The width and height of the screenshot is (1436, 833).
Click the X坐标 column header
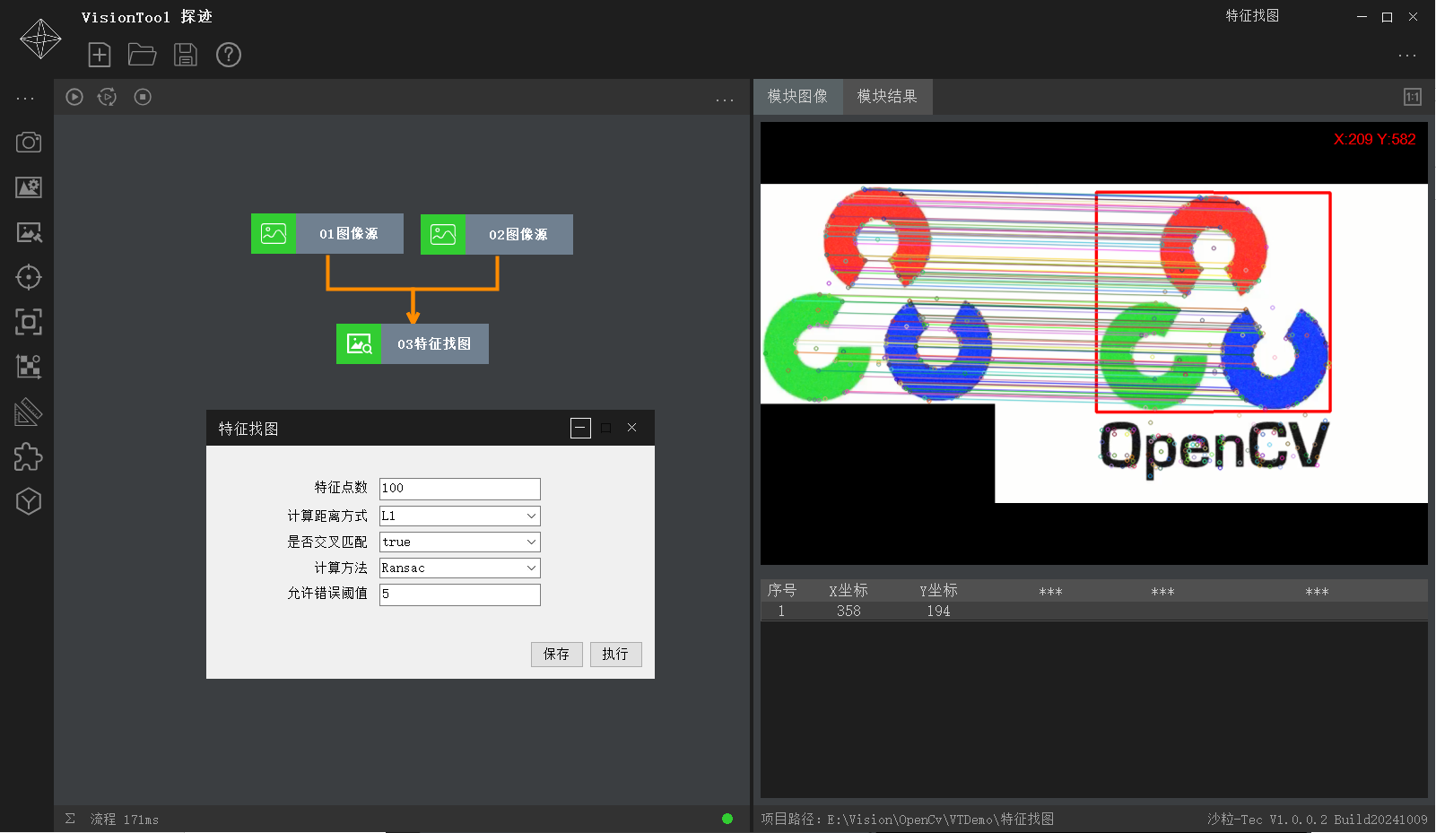click(x=849, y=590)
